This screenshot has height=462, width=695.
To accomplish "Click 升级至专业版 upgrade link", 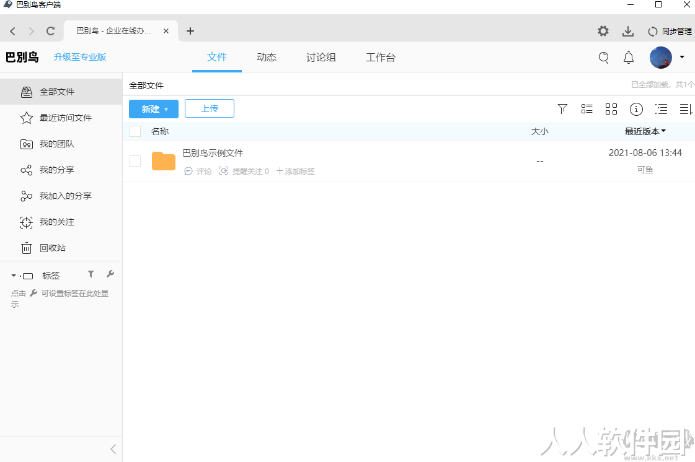I will coord(80,57).
